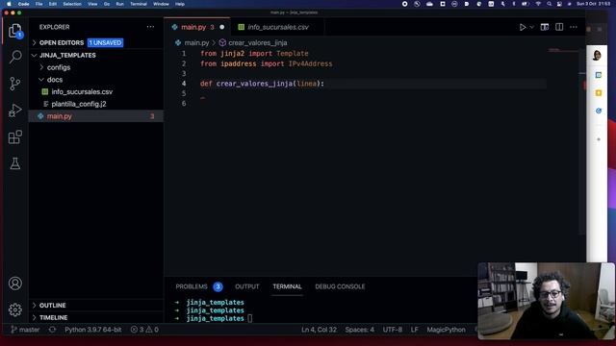Select the Python 3.9.7 64-bit interpreter
This screenshot has height=346, width=616.
click(93, 330)
